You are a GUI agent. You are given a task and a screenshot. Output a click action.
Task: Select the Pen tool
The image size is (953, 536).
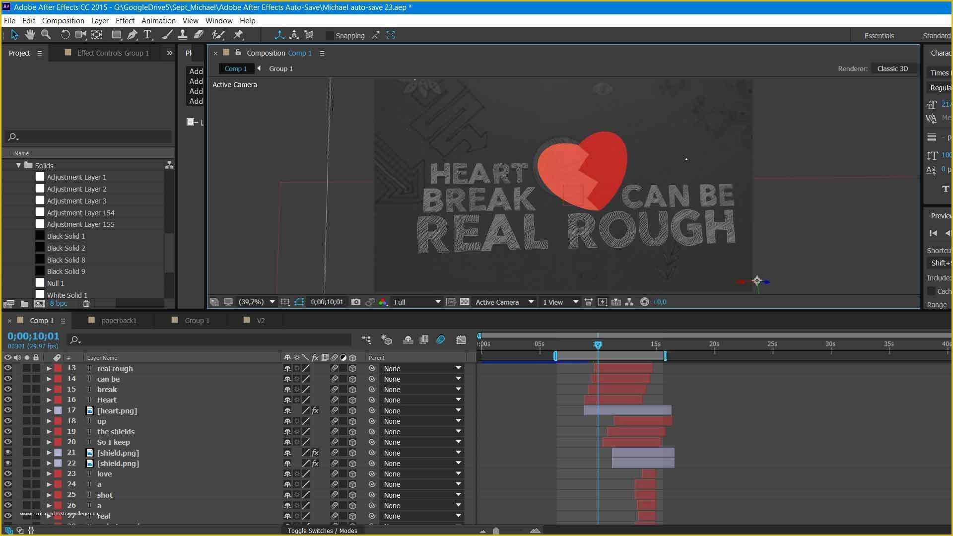tap(132, 35)
